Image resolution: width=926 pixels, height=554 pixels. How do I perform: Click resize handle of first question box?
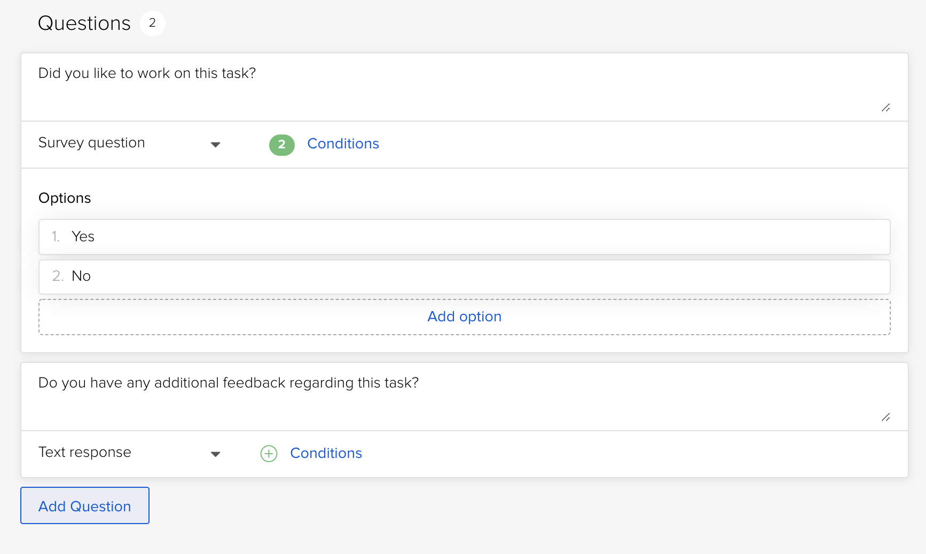[885, 108]
